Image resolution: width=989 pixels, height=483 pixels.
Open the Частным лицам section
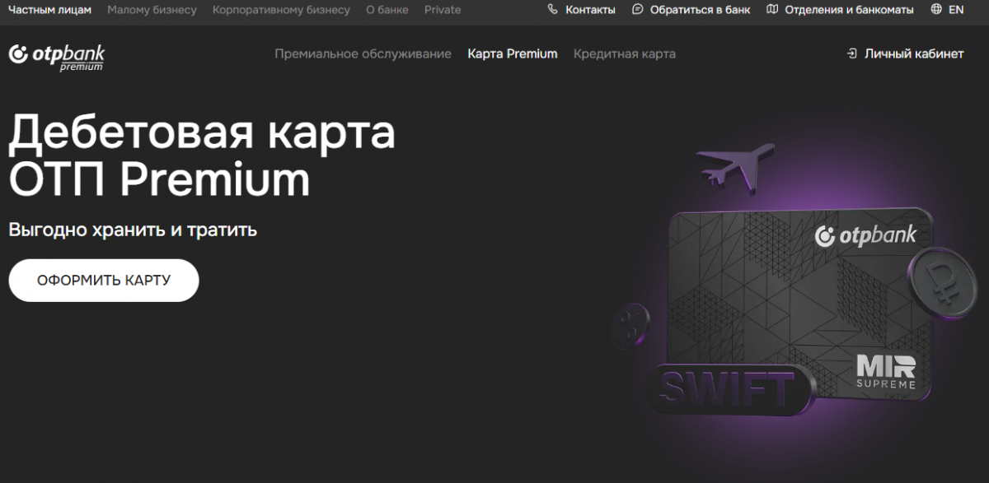click(49, 10)
